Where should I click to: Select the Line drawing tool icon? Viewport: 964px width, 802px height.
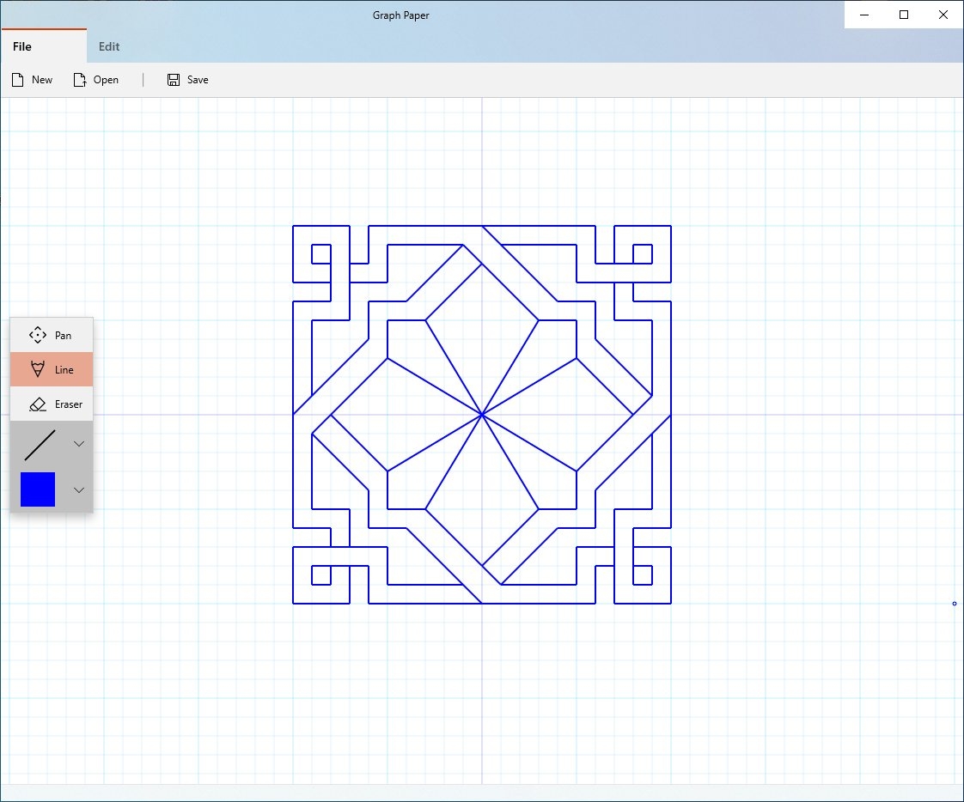(38, 369)
